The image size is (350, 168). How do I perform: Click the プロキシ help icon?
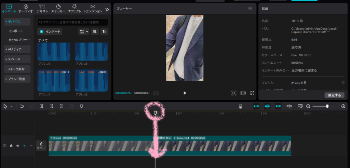click(x=343, y=83)
